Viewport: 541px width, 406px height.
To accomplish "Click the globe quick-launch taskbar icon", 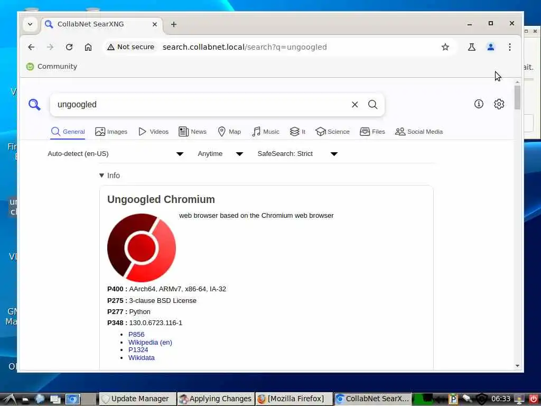I will 40,399.
